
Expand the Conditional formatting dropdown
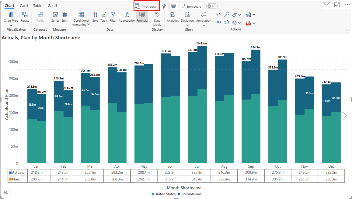89,24
